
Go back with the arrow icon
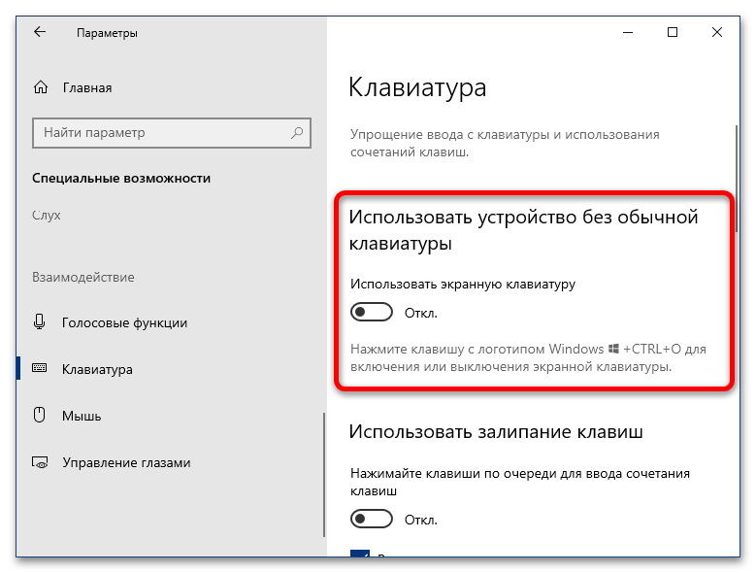40,32
